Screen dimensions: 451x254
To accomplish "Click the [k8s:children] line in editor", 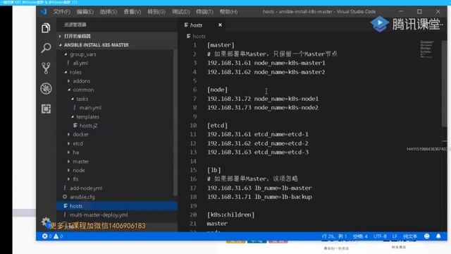I will (x=230, y=214).
